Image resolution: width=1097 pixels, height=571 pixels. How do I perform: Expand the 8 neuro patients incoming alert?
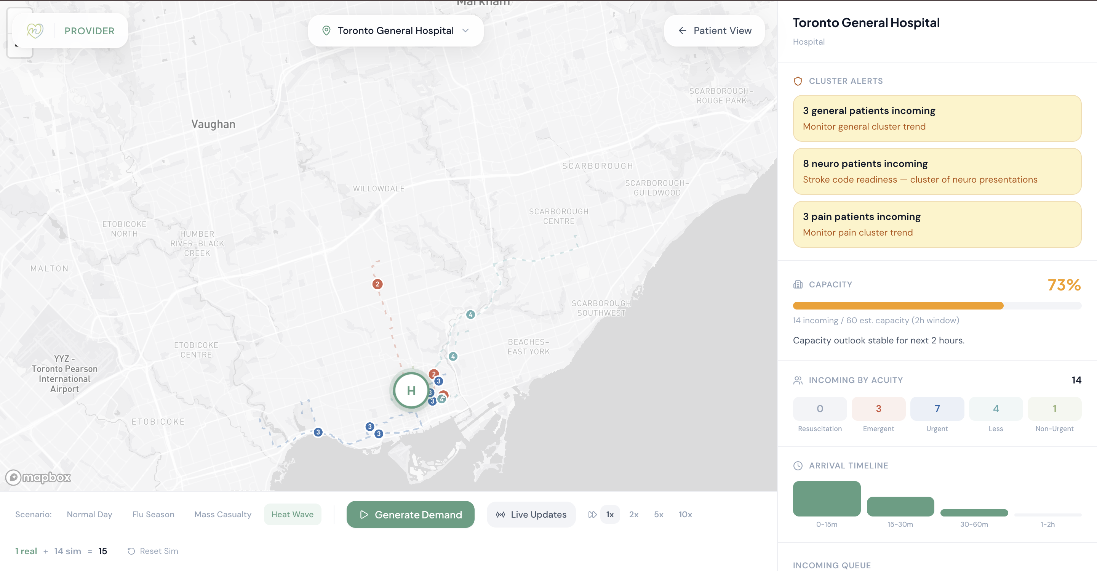[937, 171]
